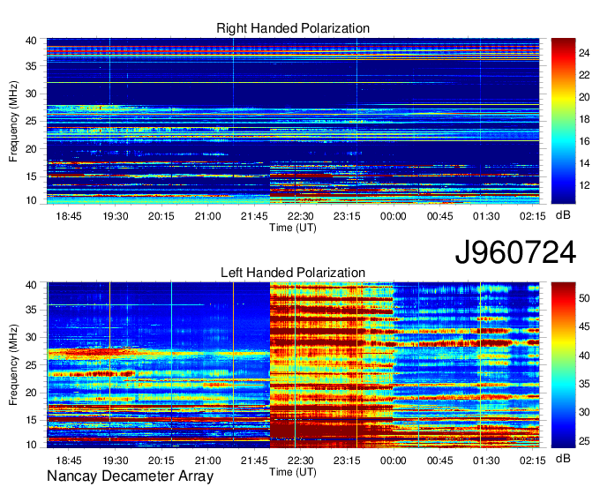Select the 01:30 time tick on upper plot
This screenshot has height=487, width=600.
(486, 216)
